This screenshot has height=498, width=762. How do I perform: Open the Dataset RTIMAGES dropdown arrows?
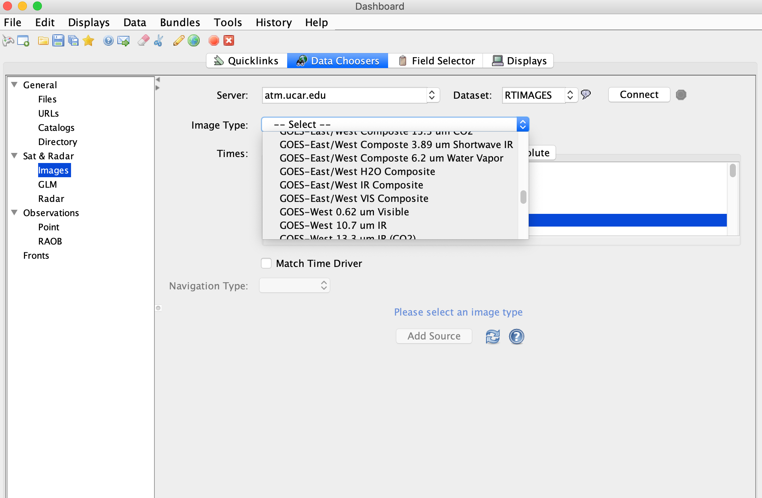point(570,95)
